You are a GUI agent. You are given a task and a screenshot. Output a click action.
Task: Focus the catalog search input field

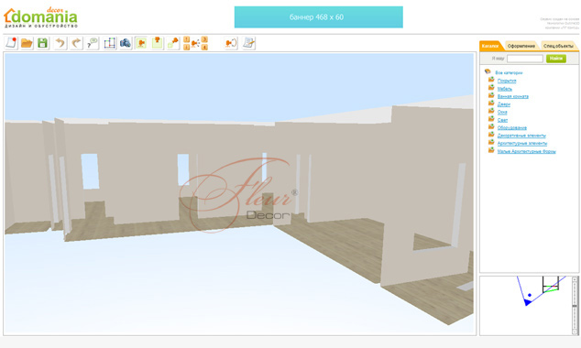click(x=525, y=59)
